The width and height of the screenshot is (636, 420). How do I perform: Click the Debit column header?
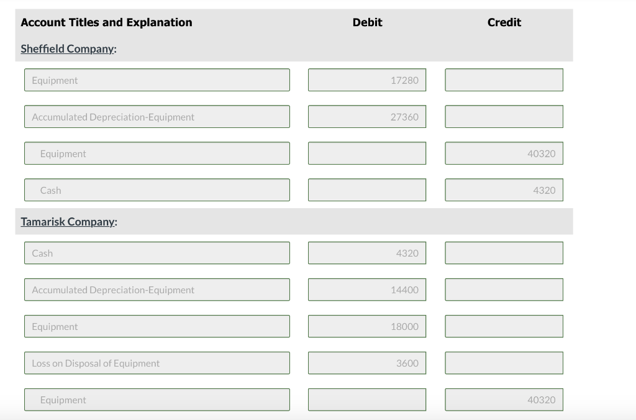pos(367,22)
